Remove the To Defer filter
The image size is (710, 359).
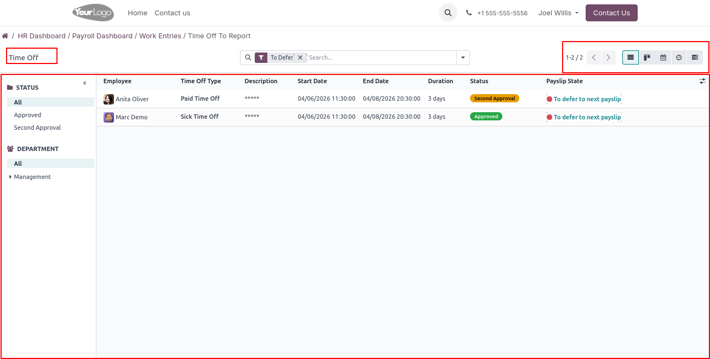(300, 57)
